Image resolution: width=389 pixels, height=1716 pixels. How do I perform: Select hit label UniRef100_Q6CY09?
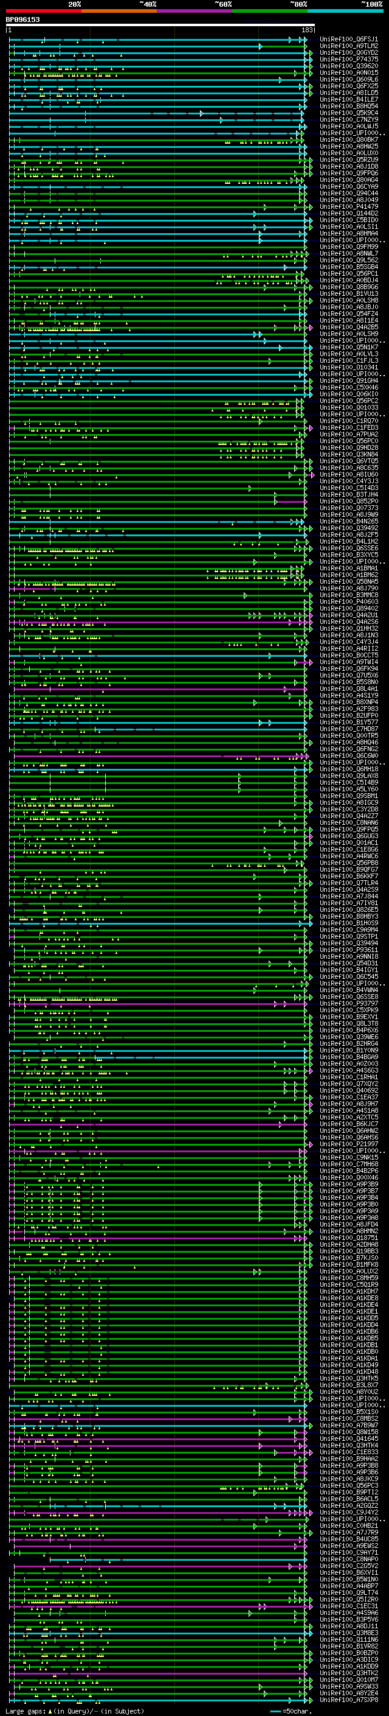click(x=349, y=186)
